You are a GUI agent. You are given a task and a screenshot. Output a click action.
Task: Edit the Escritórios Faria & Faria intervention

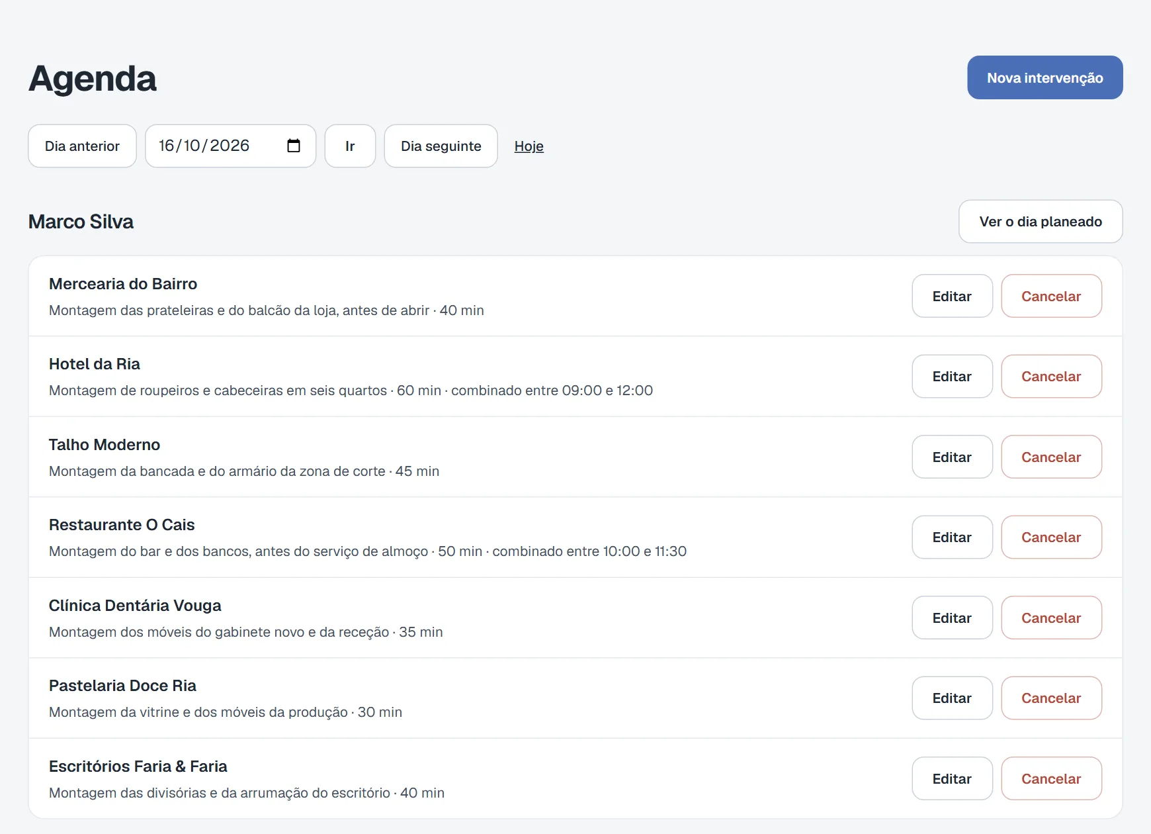(952, 778)
